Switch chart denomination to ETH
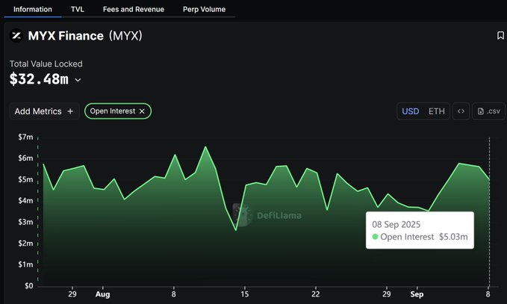 [x=437, y=111]
